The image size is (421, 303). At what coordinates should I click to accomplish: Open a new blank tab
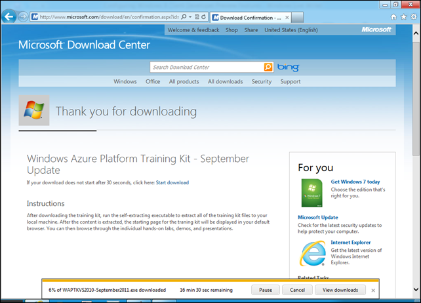tap(297, 18)
